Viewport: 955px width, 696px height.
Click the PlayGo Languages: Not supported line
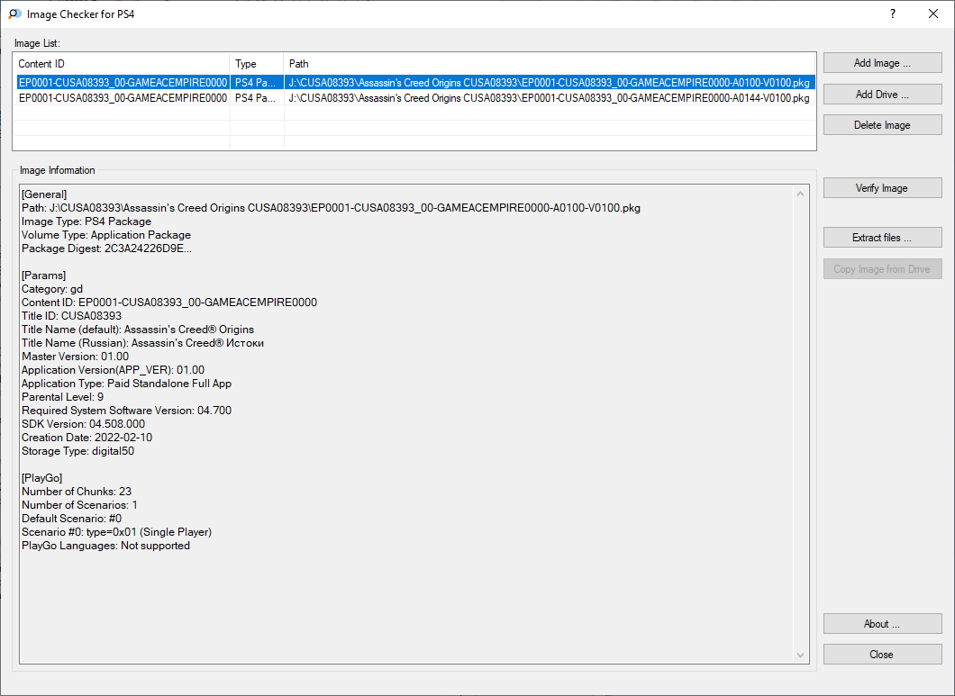click(105, 546)
